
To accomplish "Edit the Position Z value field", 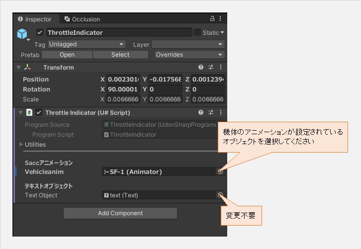I will pyautogui.click(x=208, y=80).
